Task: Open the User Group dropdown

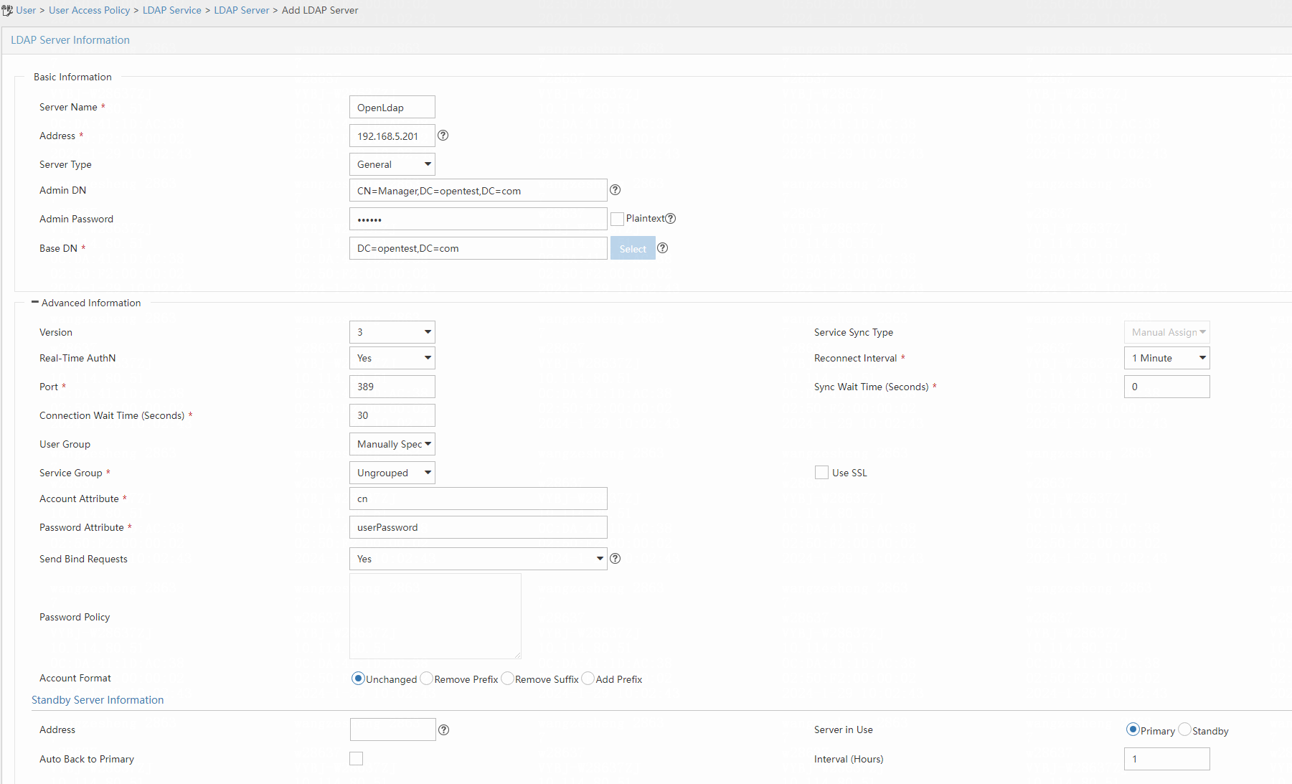Action: pyautogui.click(x=392, y=444)
